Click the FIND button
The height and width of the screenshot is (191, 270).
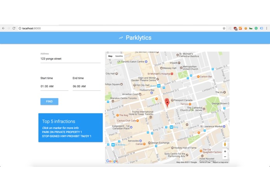click(49, 101)
